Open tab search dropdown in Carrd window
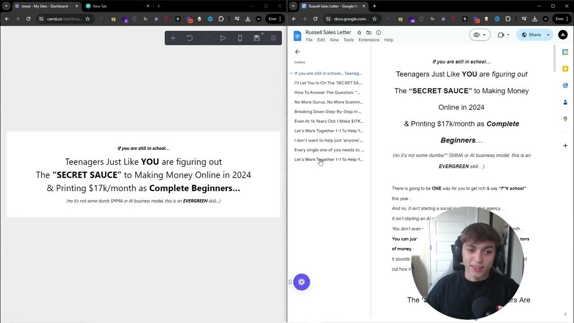The height and width of the screenshot is (323, 574). [x=6, y=6]
